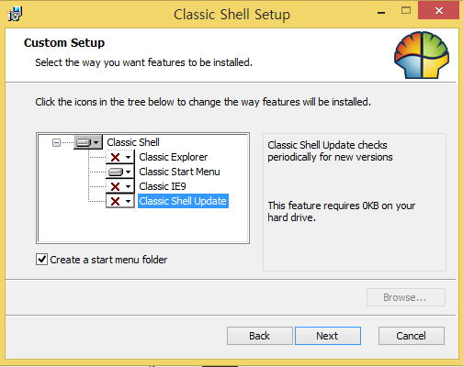
Task: Click 'Classic Shell Update checks periodically' description
Action: pyautogui.click(x=330, y=150)
